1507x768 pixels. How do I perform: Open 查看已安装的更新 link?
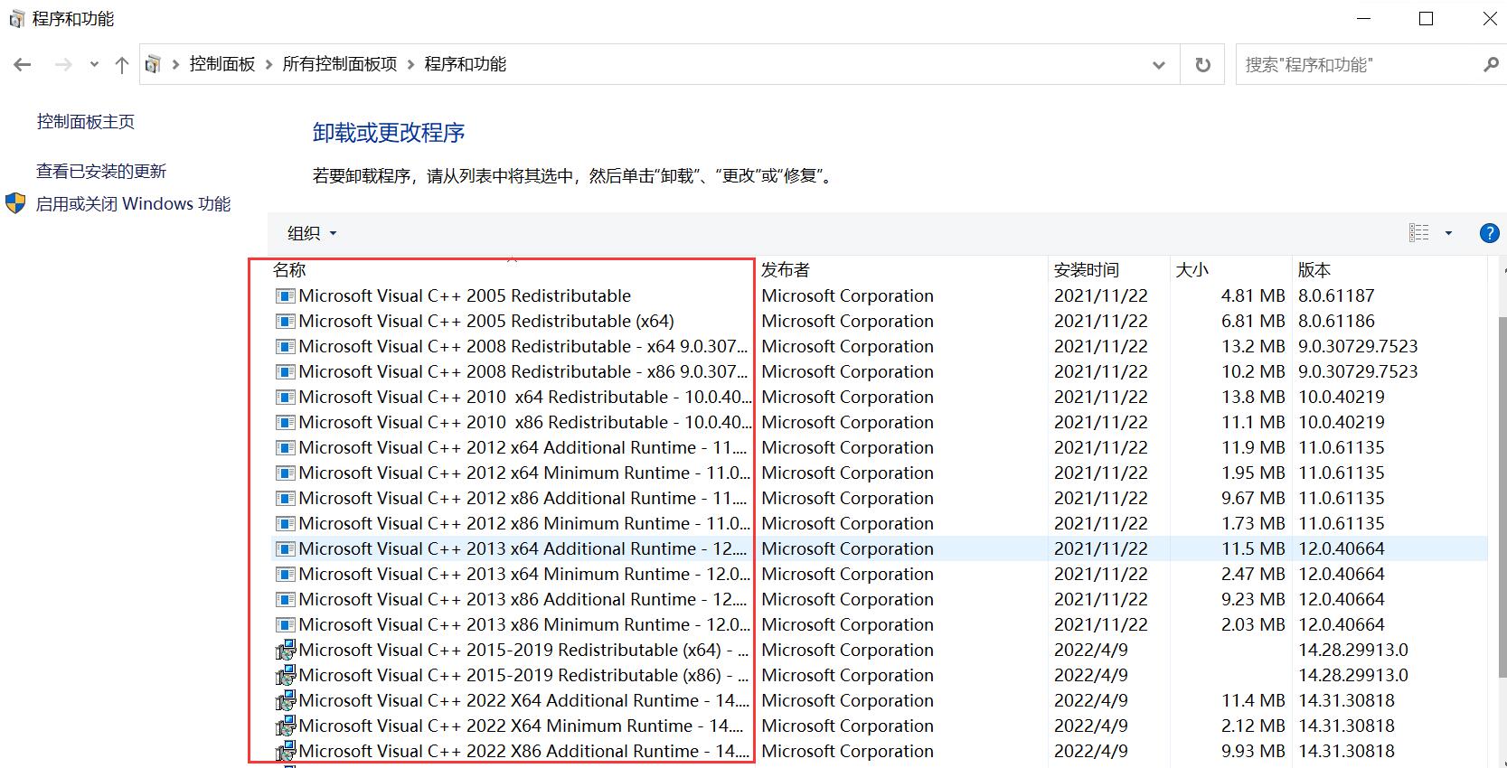(101, 171)
